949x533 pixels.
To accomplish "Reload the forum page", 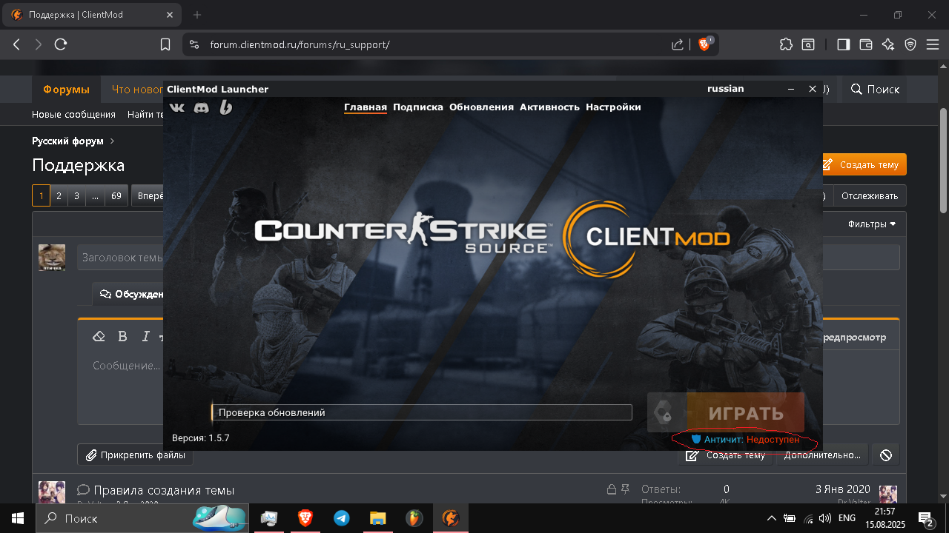I will [61, 44].
